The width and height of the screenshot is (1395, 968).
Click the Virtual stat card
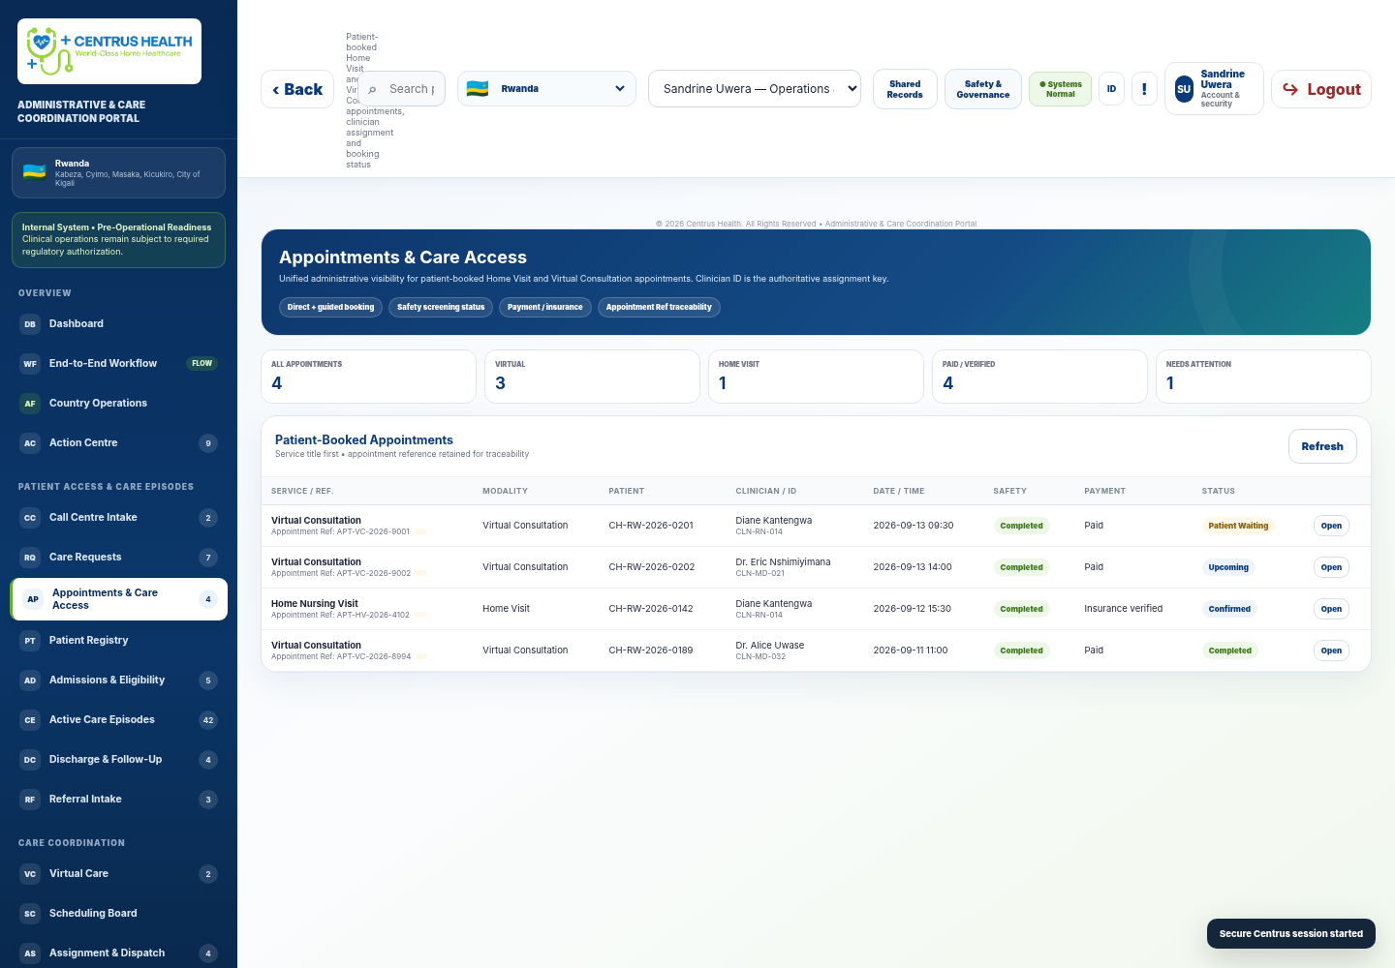pos(592,377)
